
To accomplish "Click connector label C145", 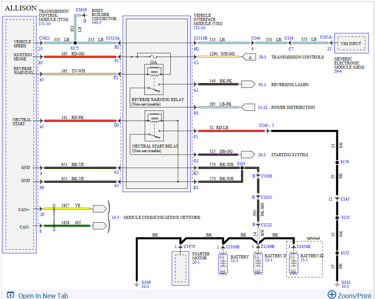I will [345, 199].
